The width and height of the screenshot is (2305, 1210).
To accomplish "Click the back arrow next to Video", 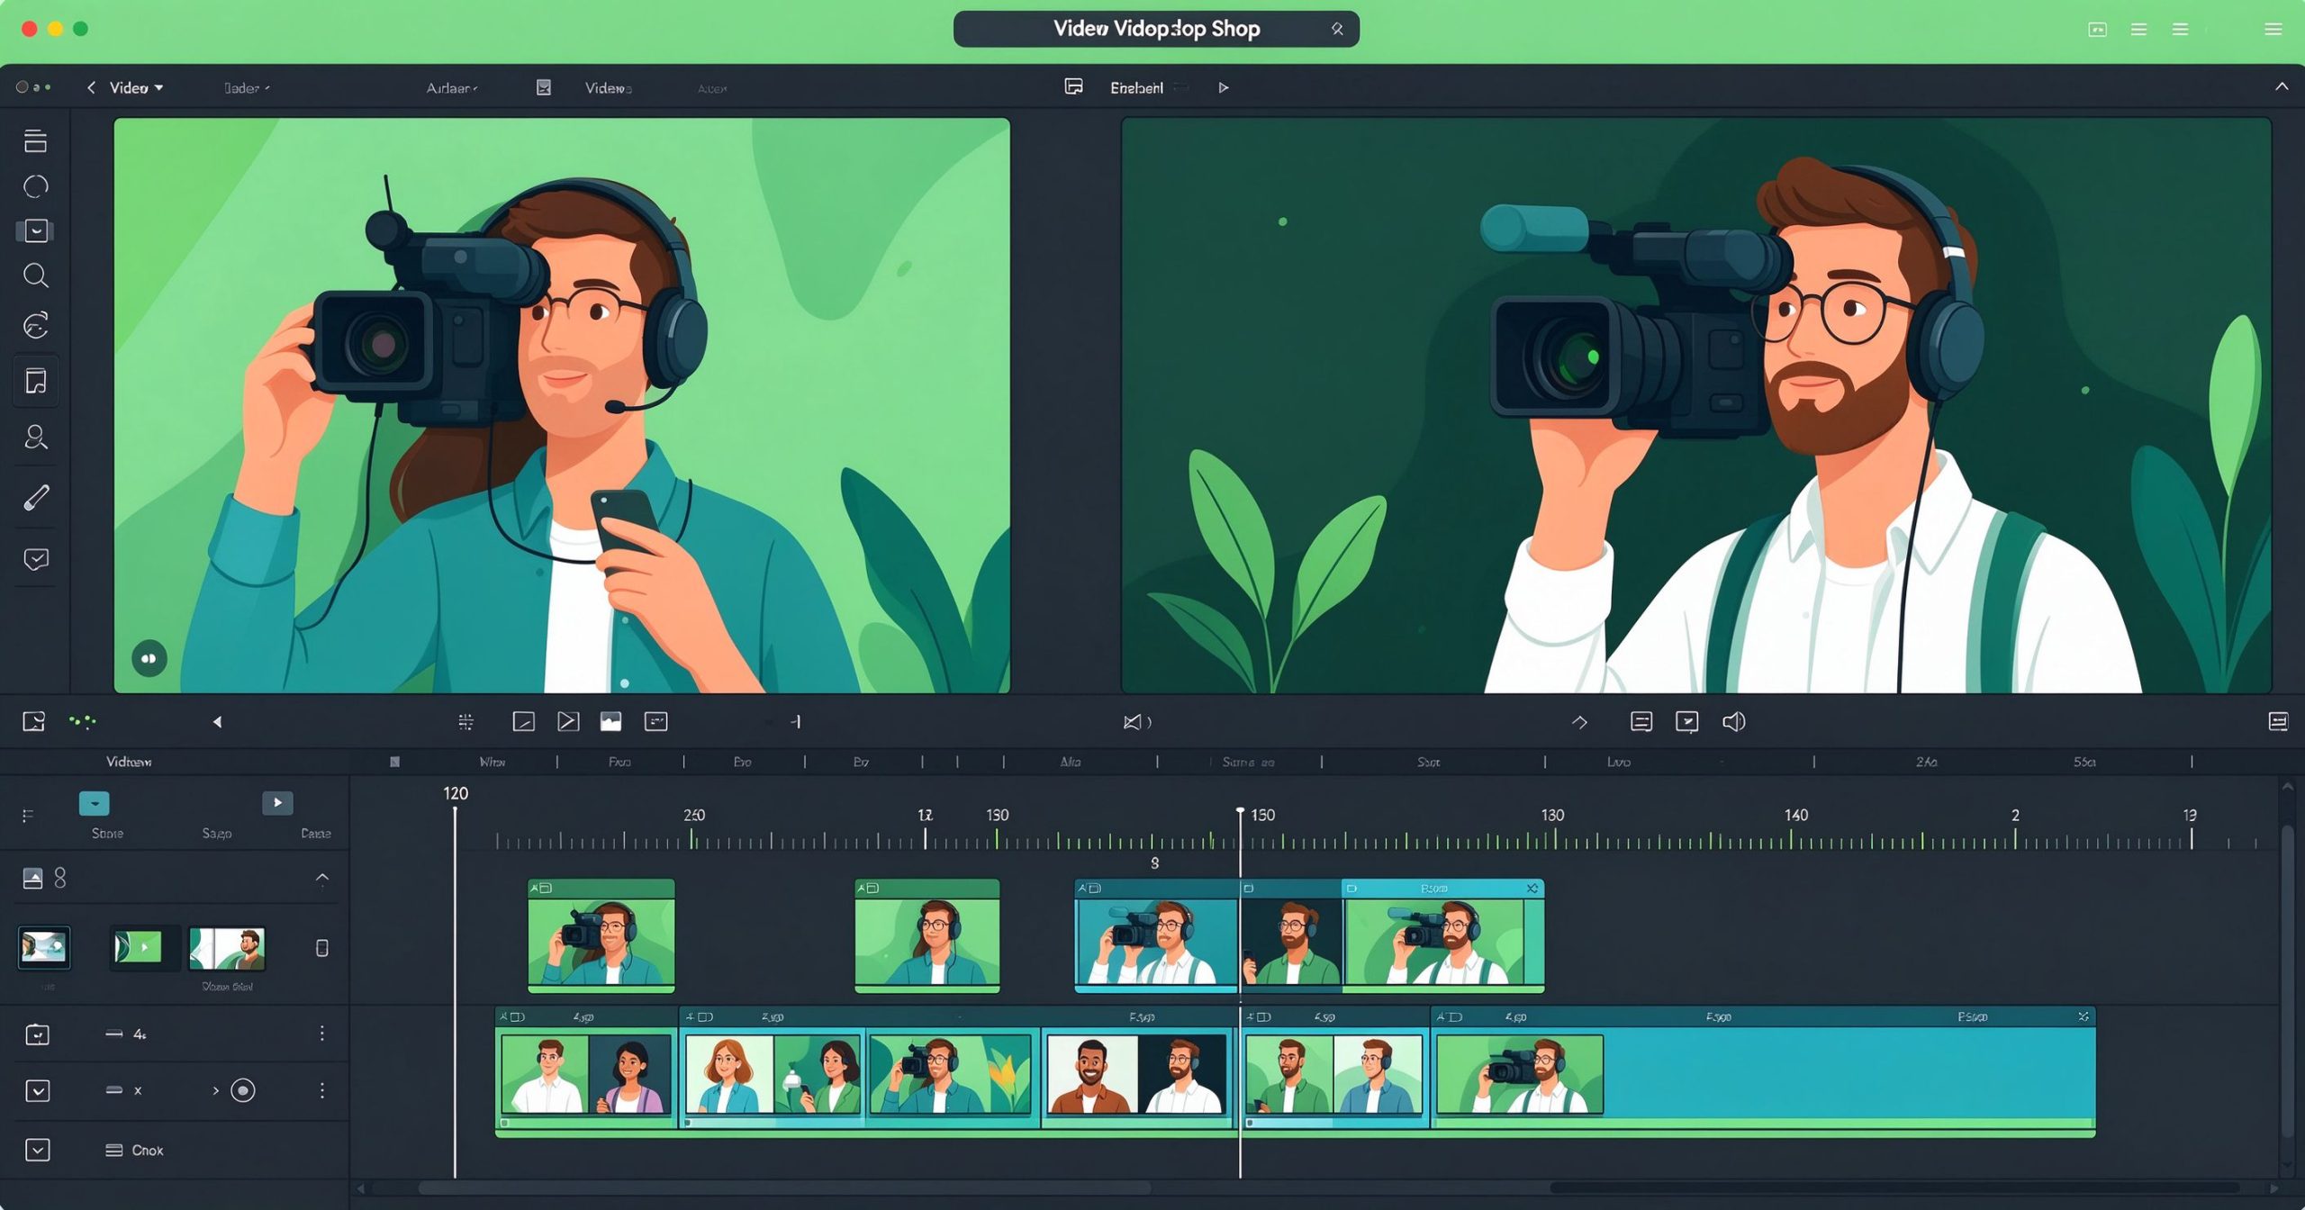I will [x=91, y=87].
